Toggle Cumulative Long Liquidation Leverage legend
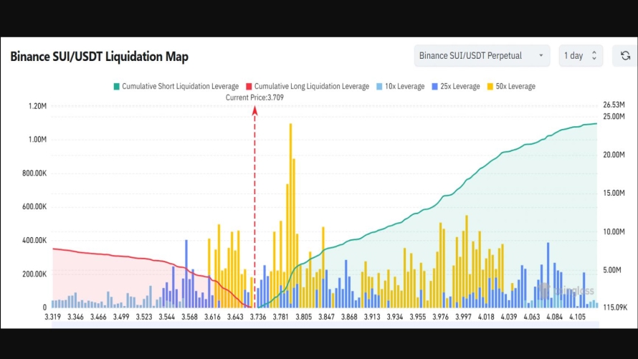Screen dimensions: 638x359 308,86
